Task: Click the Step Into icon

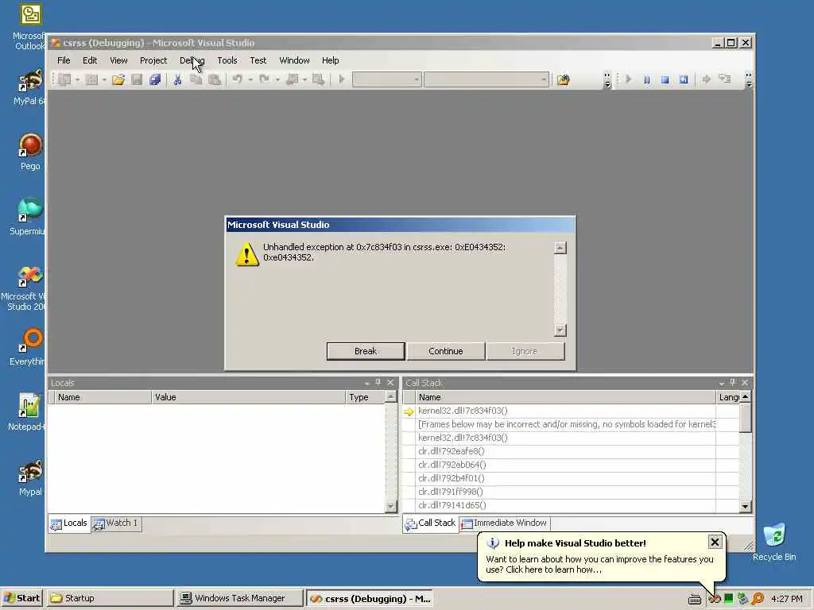Action: click(x=725, y=79)
